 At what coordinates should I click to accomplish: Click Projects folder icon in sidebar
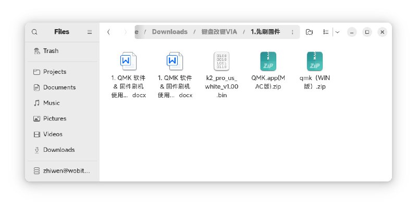[36, 72]
